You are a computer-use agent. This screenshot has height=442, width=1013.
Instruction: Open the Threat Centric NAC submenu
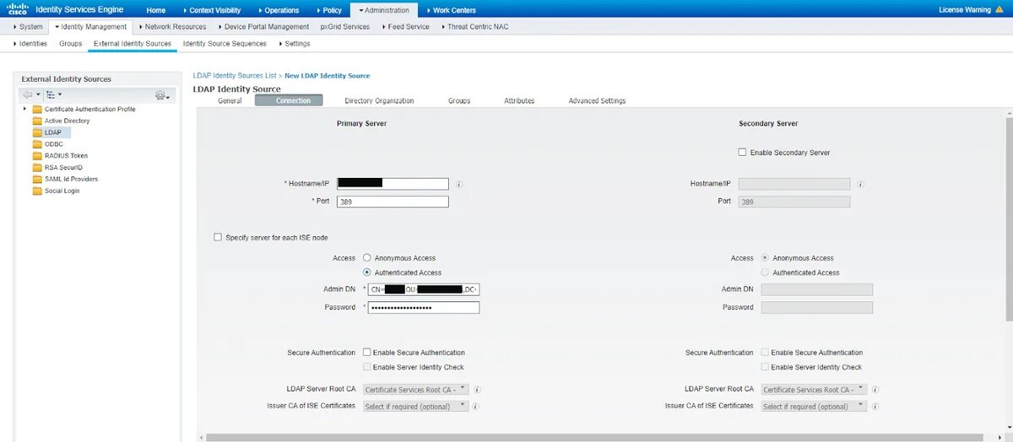coord(474,27)
